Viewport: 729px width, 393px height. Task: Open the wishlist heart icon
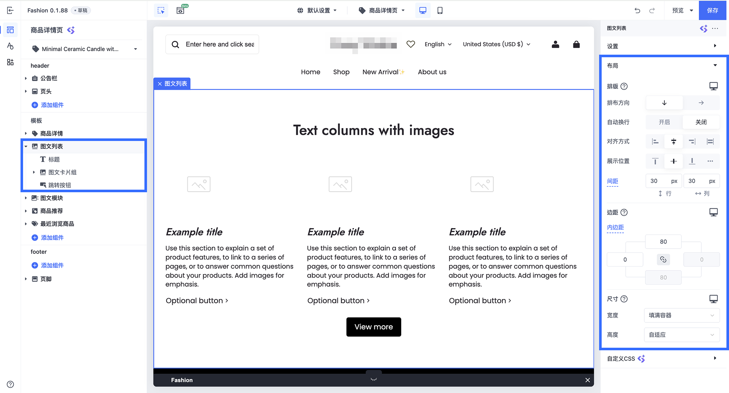411,44
